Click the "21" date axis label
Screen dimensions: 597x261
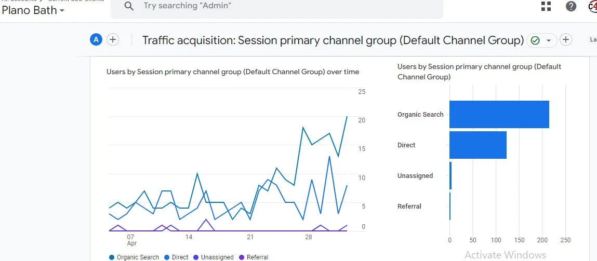tap(250, 237)
